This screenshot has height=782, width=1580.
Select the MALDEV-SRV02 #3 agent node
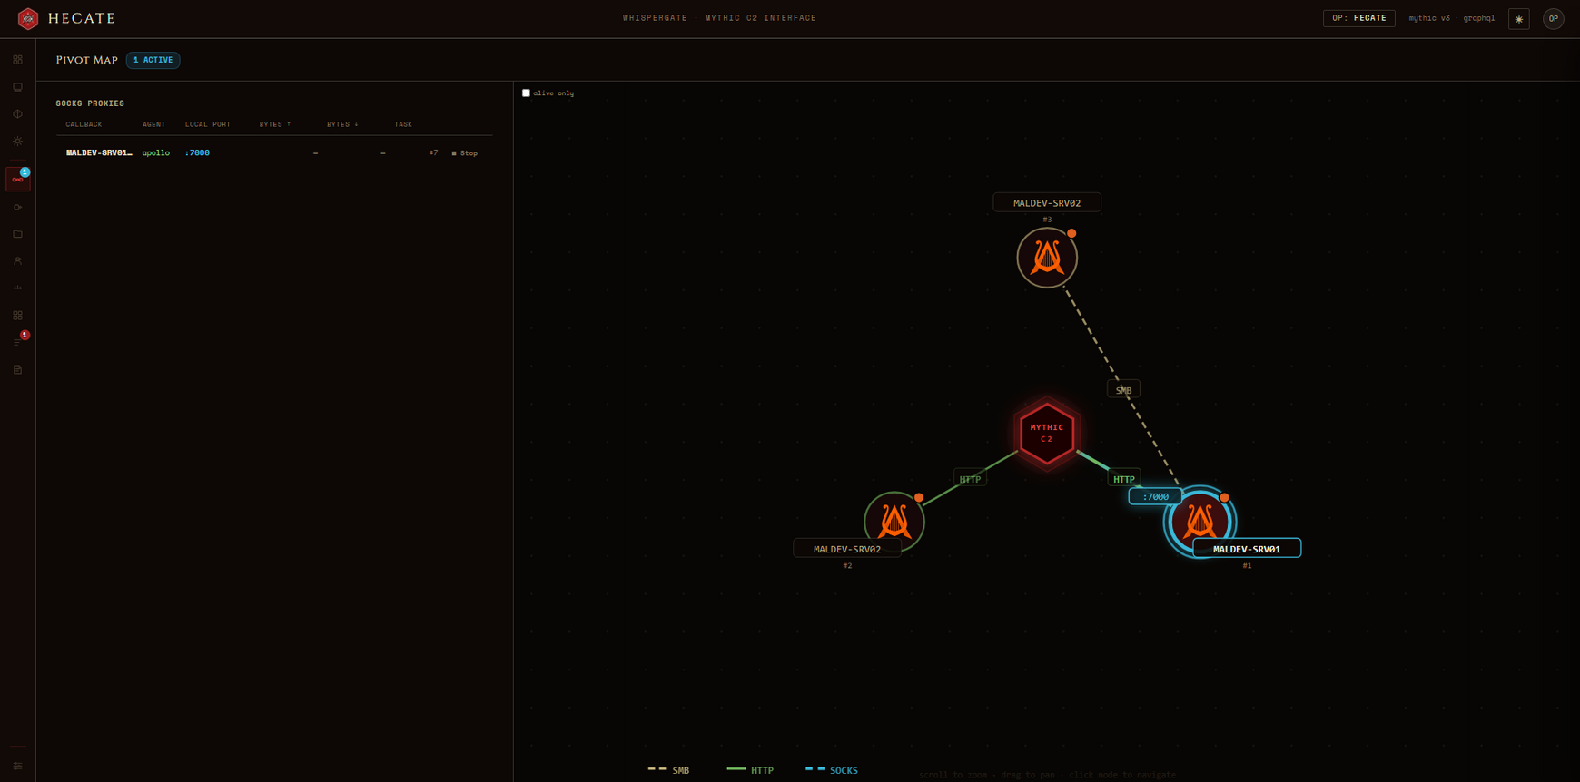coord(1047,258)
